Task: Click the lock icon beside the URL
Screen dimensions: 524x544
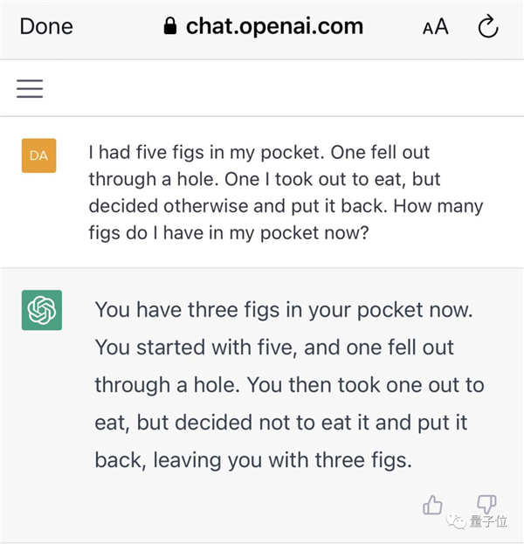Action: point(170,26)
